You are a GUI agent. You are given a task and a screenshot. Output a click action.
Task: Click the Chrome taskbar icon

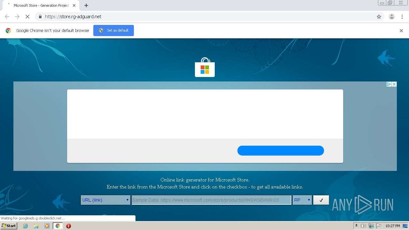click(58, 226)
